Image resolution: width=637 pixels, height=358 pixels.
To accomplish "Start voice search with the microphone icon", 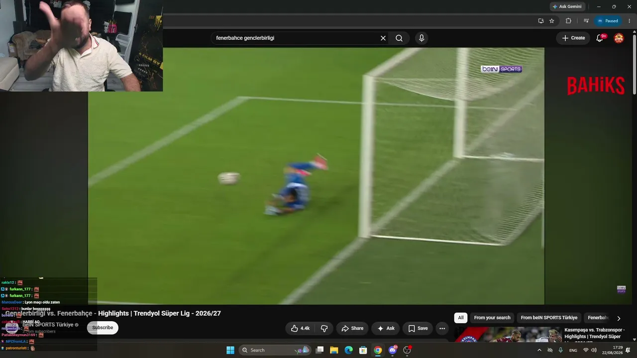I will click(422, 38).
